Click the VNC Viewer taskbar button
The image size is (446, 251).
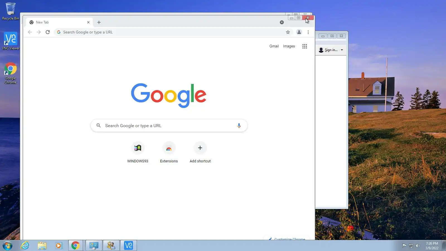click(129, 246)
